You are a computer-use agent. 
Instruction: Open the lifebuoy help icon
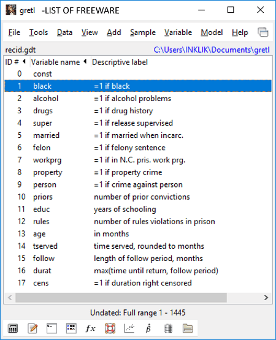point(110,328)
